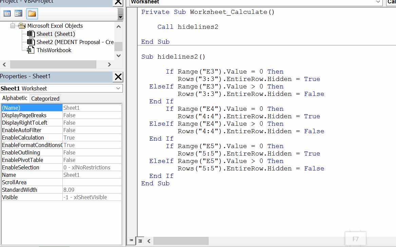Click the Name property Sheet1 value
Image resolution: width=396 pixels, height=247 pixels.
pos(92,175)
